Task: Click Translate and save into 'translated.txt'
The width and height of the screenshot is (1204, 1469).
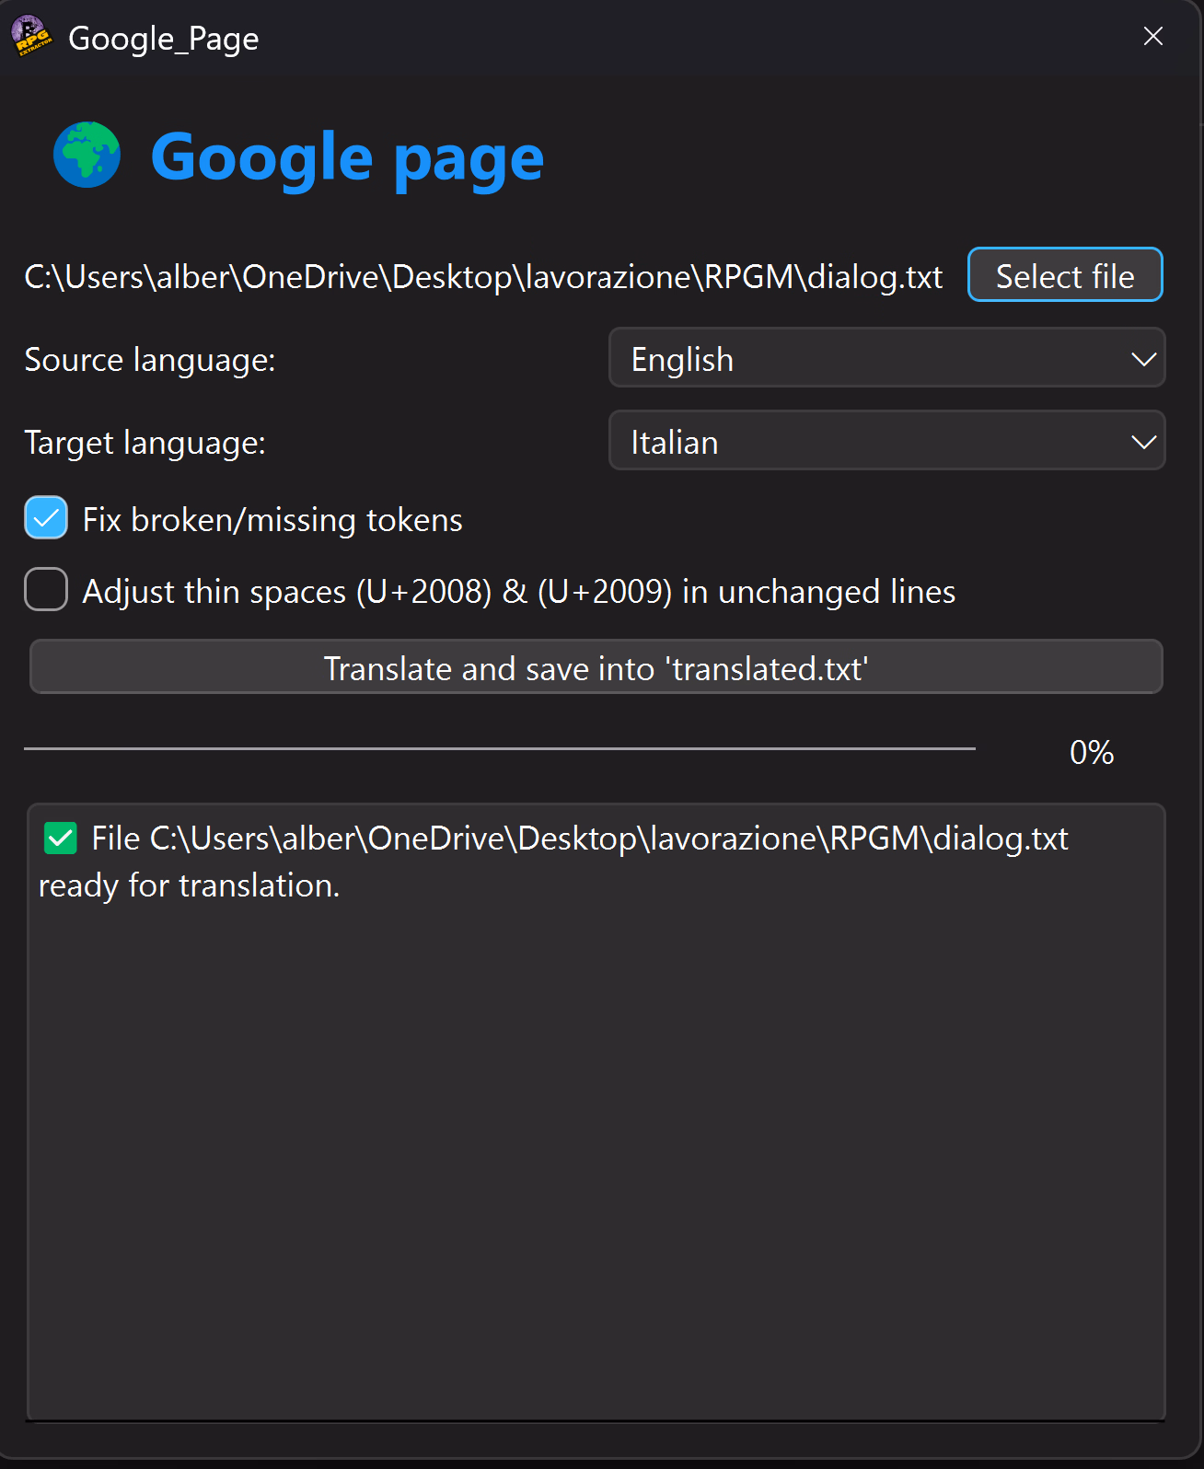Action: (596, 667)
